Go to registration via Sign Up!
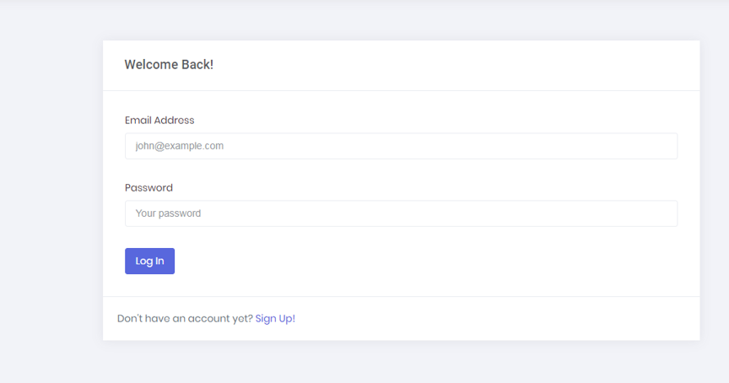This screenshot has height=383, width=729. (x=275, y=318)
